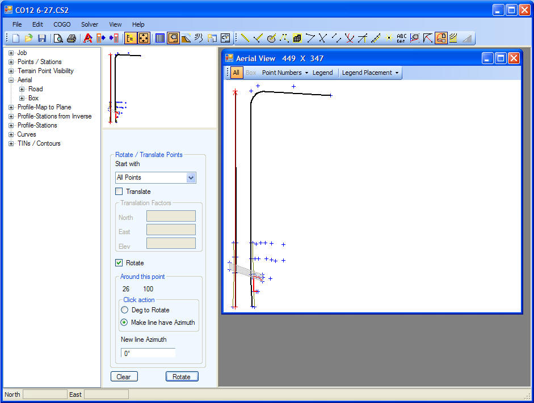Select Deg to Rotate radio button

pos(125,310)
